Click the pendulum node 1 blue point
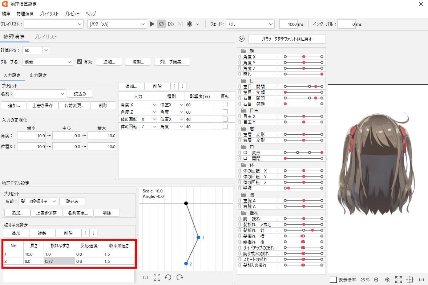 click(198, 237)
